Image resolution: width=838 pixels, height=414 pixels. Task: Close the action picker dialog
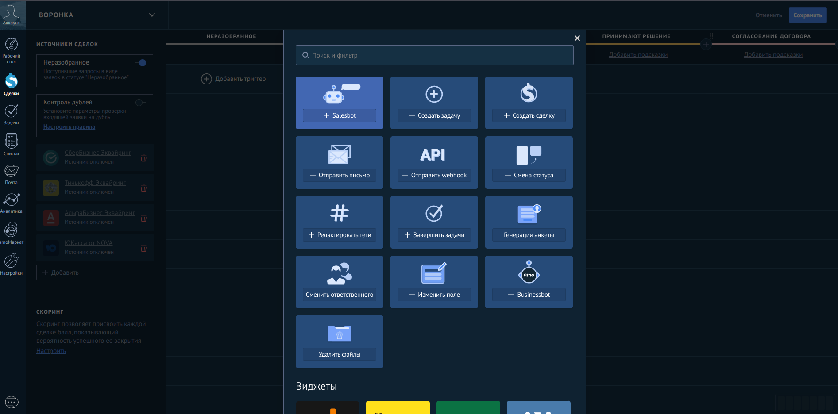pos(577,38)
